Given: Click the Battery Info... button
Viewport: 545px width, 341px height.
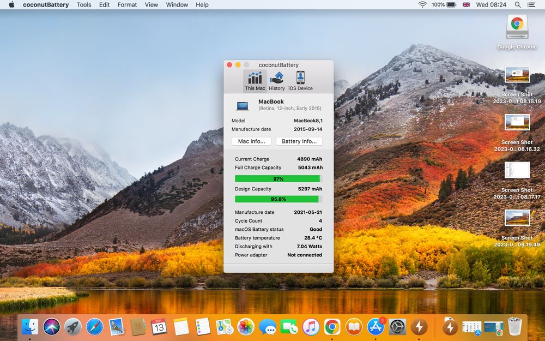Looking at the screenshot, I should [299, 141].
